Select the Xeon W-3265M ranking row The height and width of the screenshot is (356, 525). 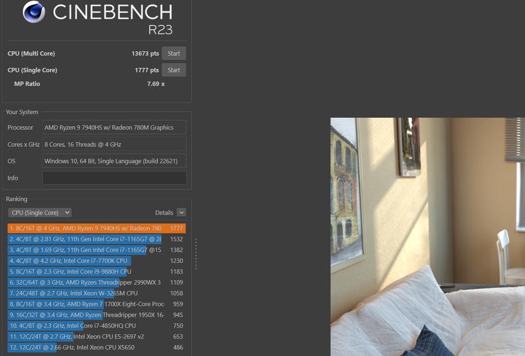pyautogui.click(x=96, y=293)
